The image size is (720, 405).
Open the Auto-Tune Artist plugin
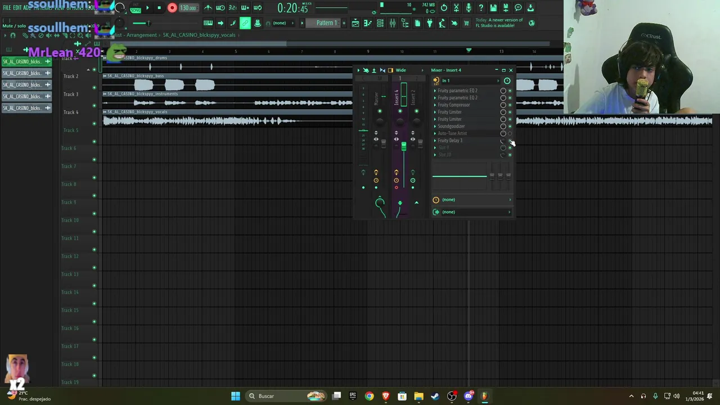[452, 133]
